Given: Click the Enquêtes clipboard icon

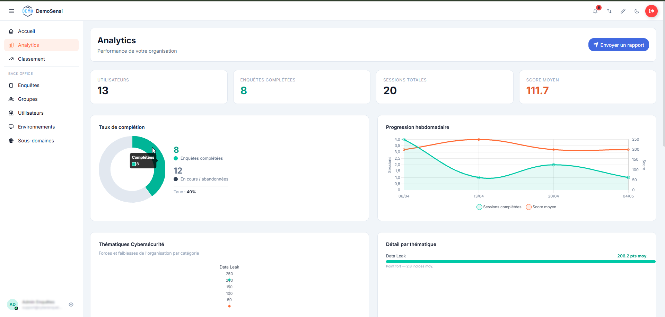Looking at the screenshot, I should (x=11, y=85).
